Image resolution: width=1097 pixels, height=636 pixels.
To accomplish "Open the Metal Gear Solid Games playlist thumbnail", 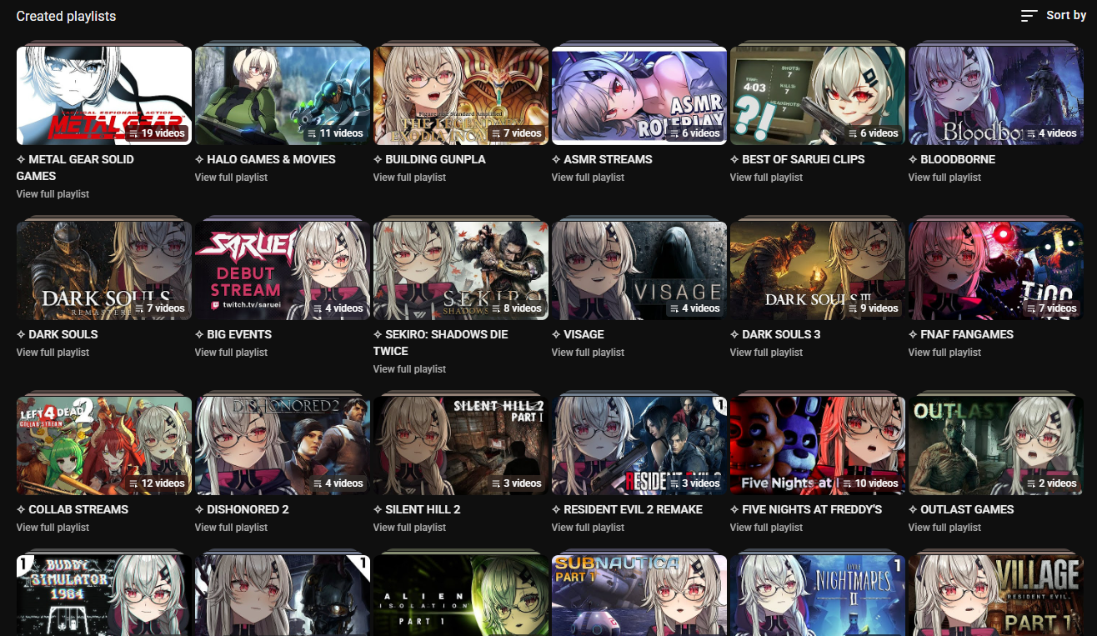I will coord(104,96).
